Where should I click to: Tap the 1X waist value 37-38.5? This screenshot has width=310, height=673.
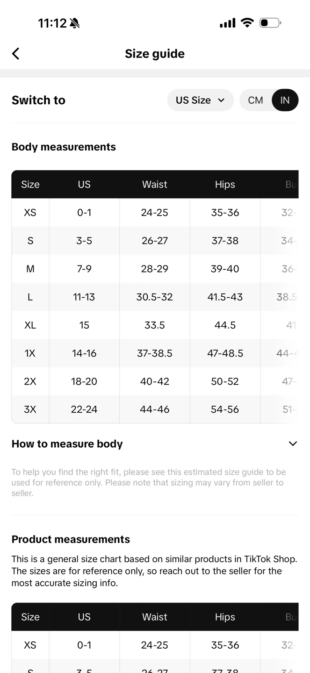[155, 353]
